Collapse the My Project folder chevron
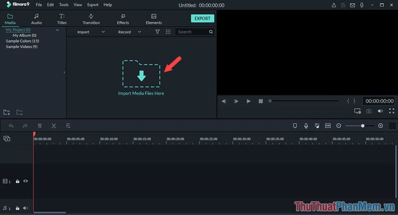This screenshot has height=215, width=398. (x=57, y=30)
